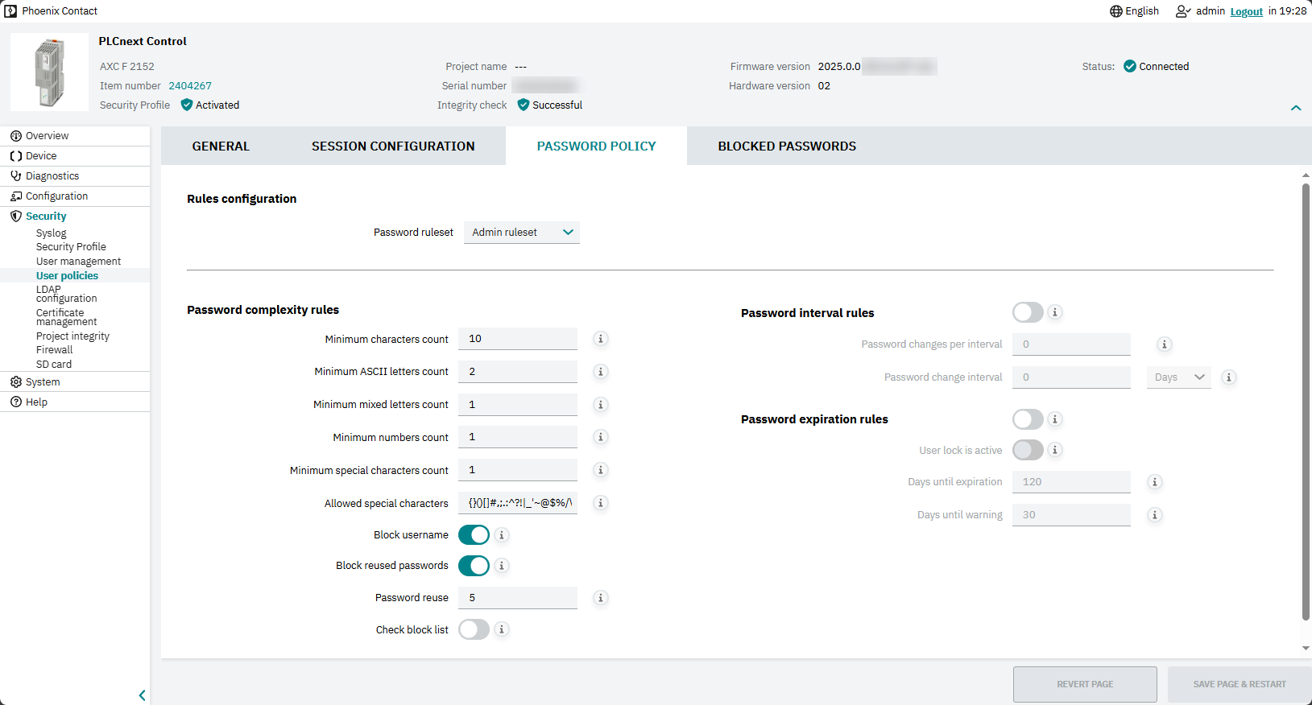Enable Password interval rules toggle
Viewport: 1312px width, 705px height.
point(1028,312)
